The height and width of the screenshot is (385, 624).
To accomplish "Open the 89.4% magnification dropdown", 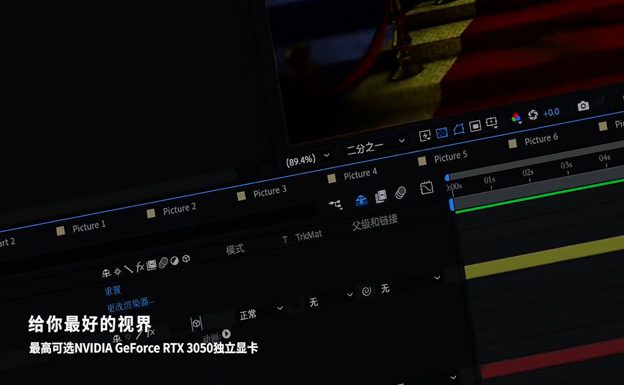I will (308, 159).
